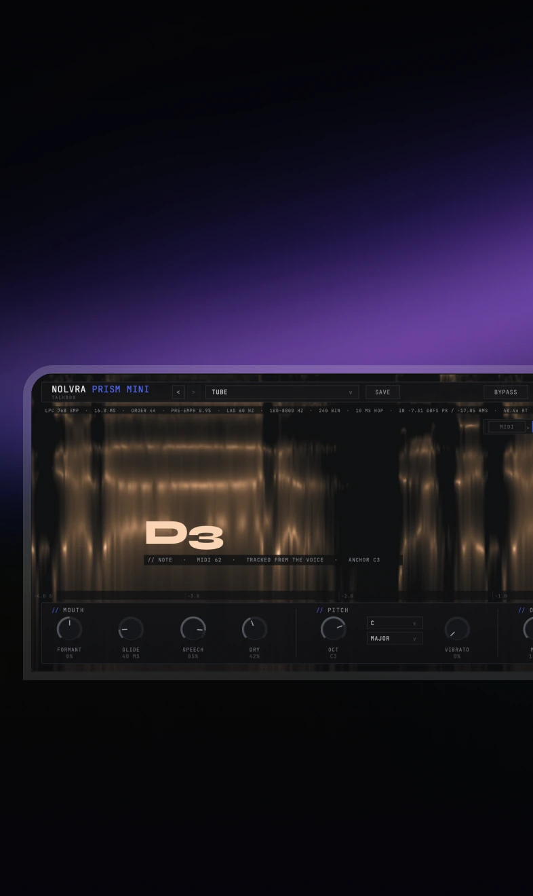
Task: Click the '16.0 MS' status text
Action: pyautogui.click(x=105, y=411)
